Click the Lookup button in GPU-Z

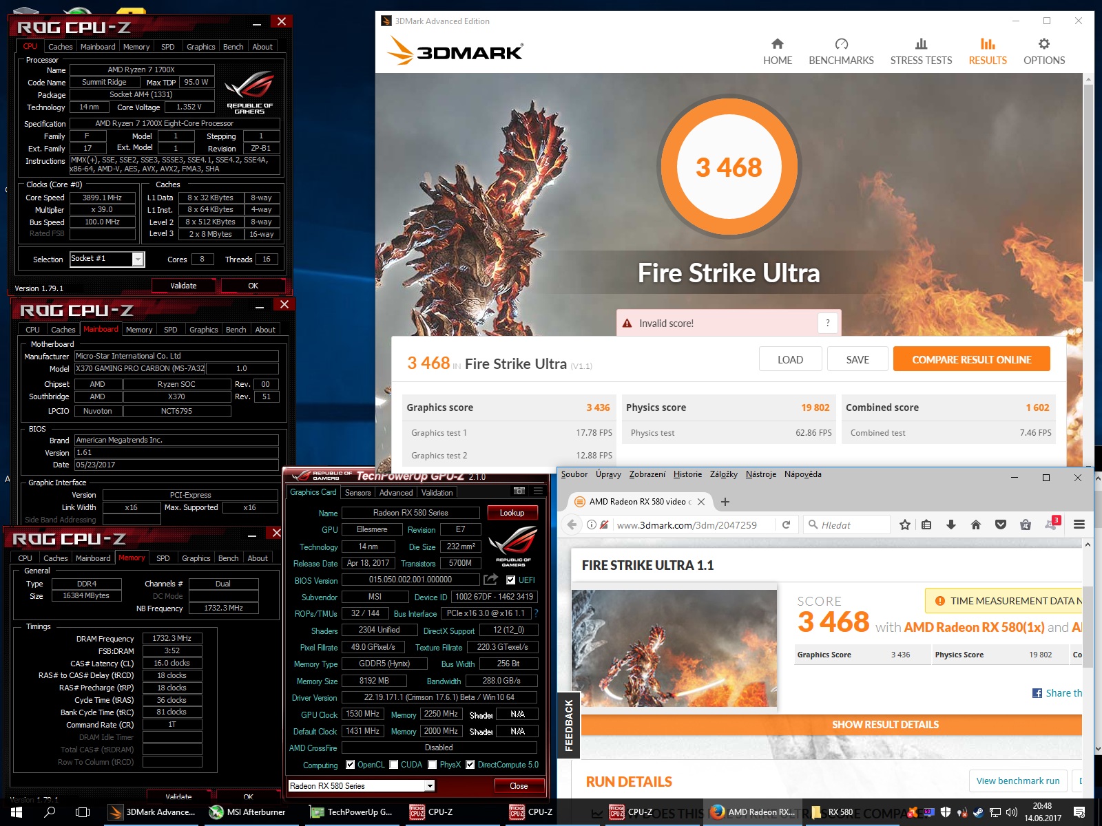tap(512, 512)
